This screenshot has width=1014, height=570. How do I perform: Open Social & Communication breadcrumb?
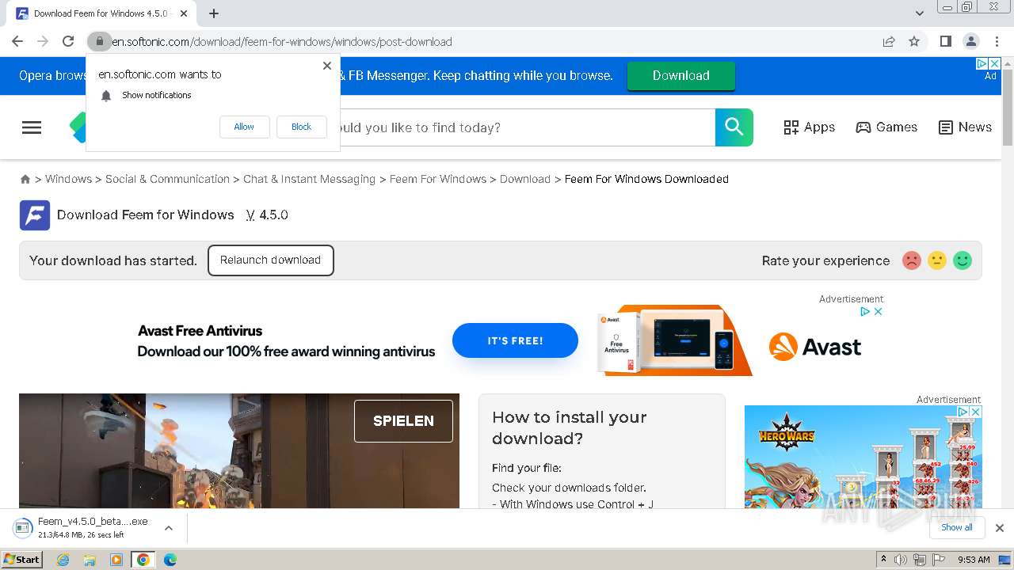[x=167, y=179]
